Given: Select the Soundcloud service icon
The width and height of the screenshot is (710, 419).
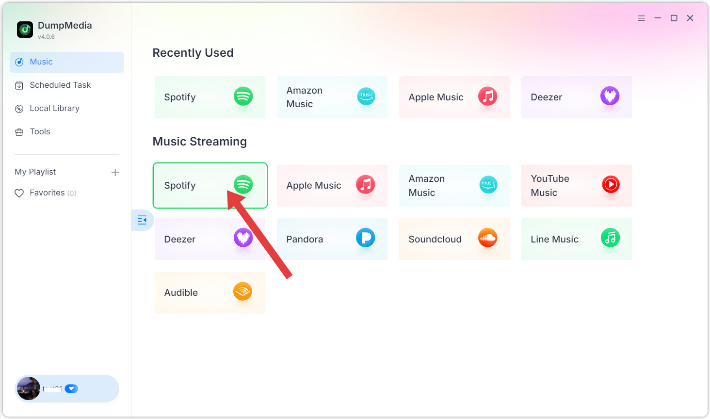Looking at the screenshot, I should click(x=487, y=238).
